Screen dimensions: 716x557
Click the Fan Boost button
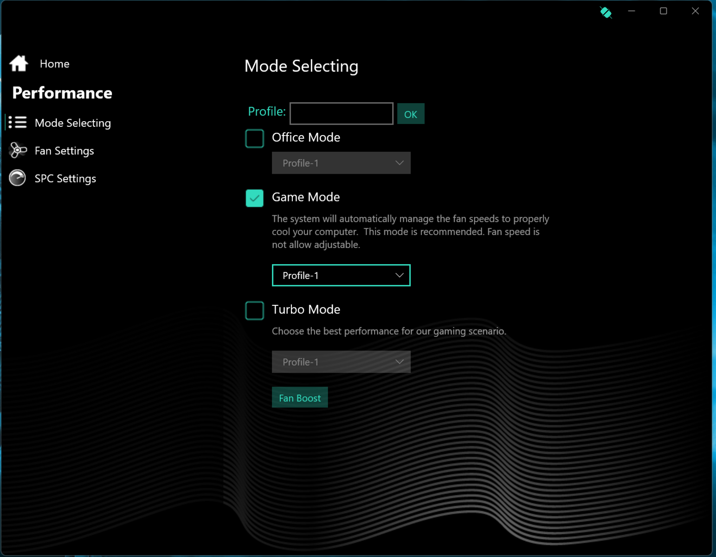(x=300, y=398)
